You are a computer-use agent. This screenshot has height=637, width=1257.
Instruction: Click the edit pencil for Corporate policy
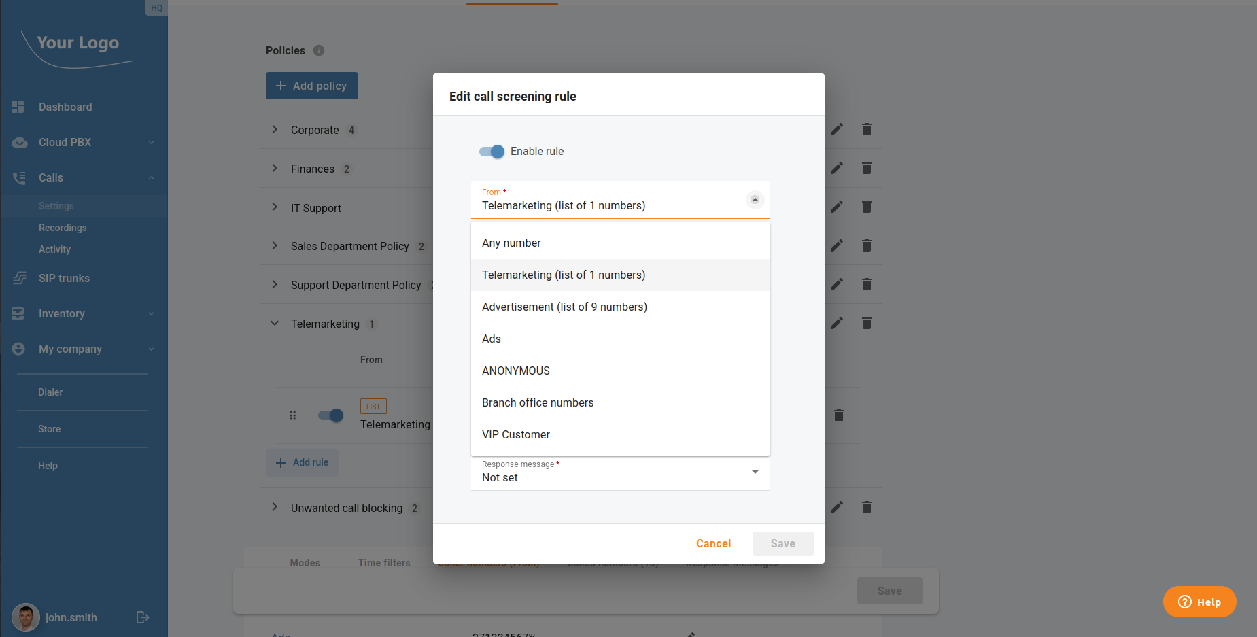[837, 129]
